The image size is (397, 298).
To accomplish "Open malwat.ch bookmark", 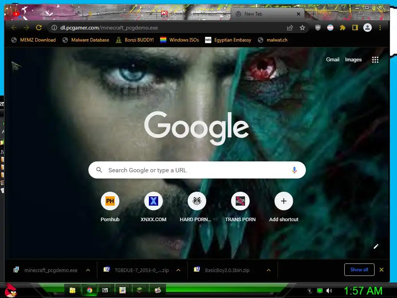I will pyautogui.click(x=273, y=40).
